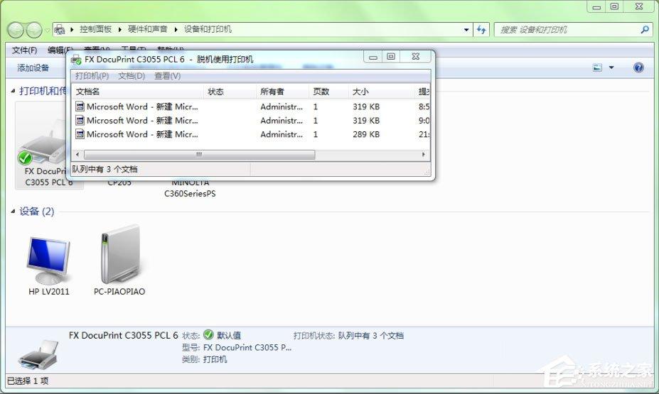Expand the breadcrumb arrow after 控制面板

pyautogui.click(x=119, y=29)
